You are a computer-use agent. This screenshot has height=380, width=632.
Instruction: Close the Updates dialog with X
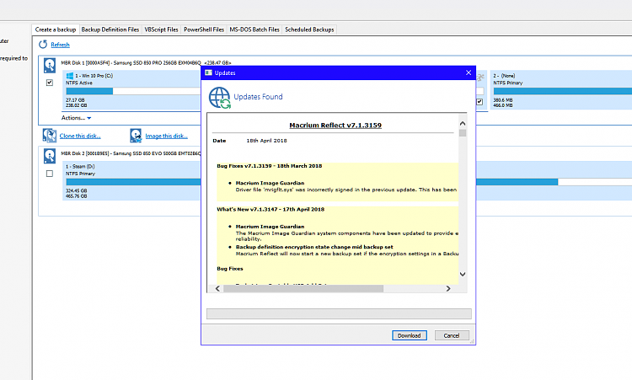pyautogui.click(x=469, y=72)
